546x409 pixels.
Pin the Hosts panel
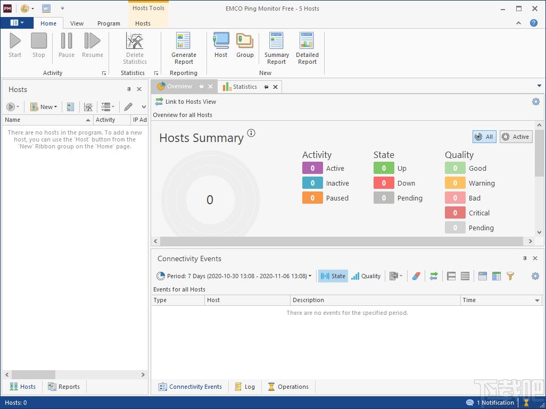coord(129,89)
